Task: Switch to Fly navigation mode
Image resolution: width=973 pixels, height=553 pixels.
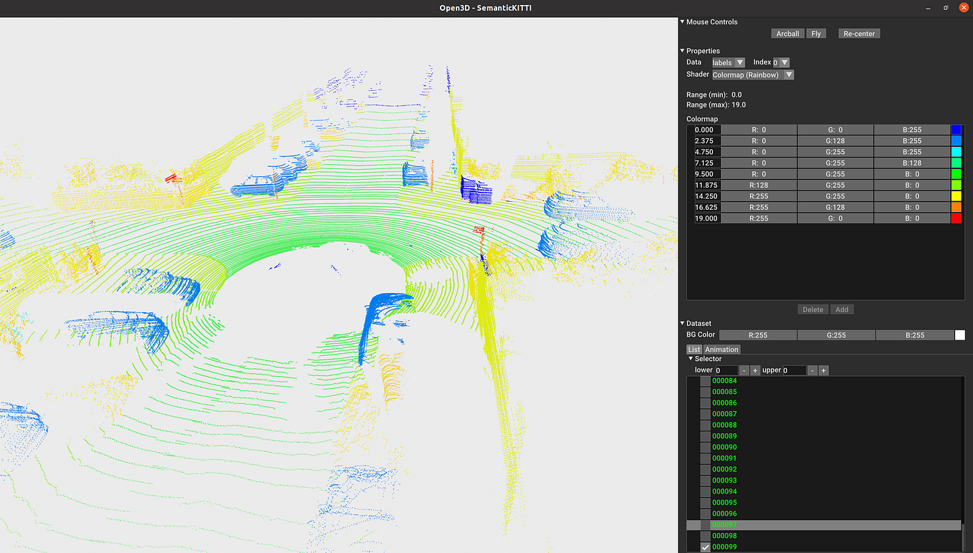Action: pos(816,33)
